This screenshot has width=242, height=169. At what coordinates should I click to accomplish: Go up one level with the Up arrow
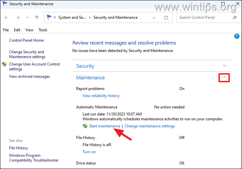(x=37, y=17)
